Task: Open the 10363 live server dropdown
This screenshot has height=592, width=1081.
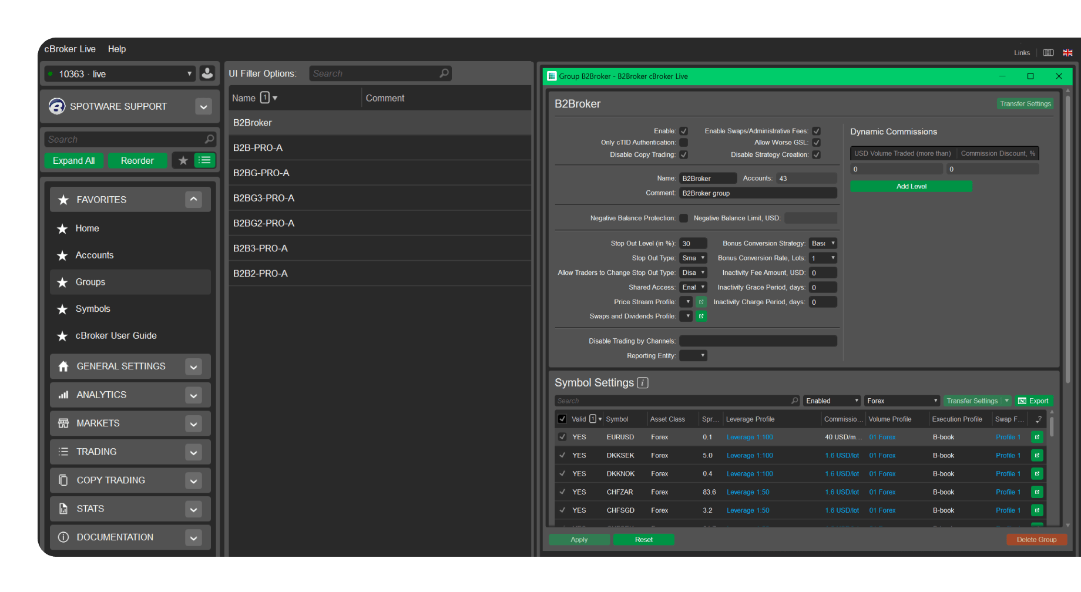Action: 120,73
